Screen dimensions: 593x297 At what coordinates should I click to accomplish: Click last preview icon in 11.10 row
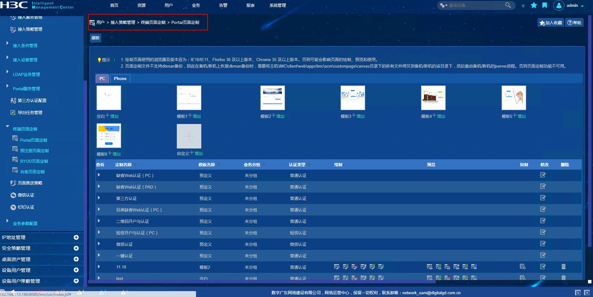pos(474,267)
